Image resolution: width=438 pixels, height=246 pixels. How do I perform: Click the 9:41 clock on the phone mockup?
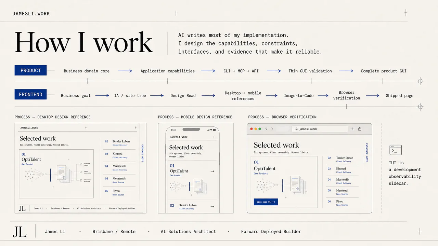pyautogui.click(x=173, y=130)
